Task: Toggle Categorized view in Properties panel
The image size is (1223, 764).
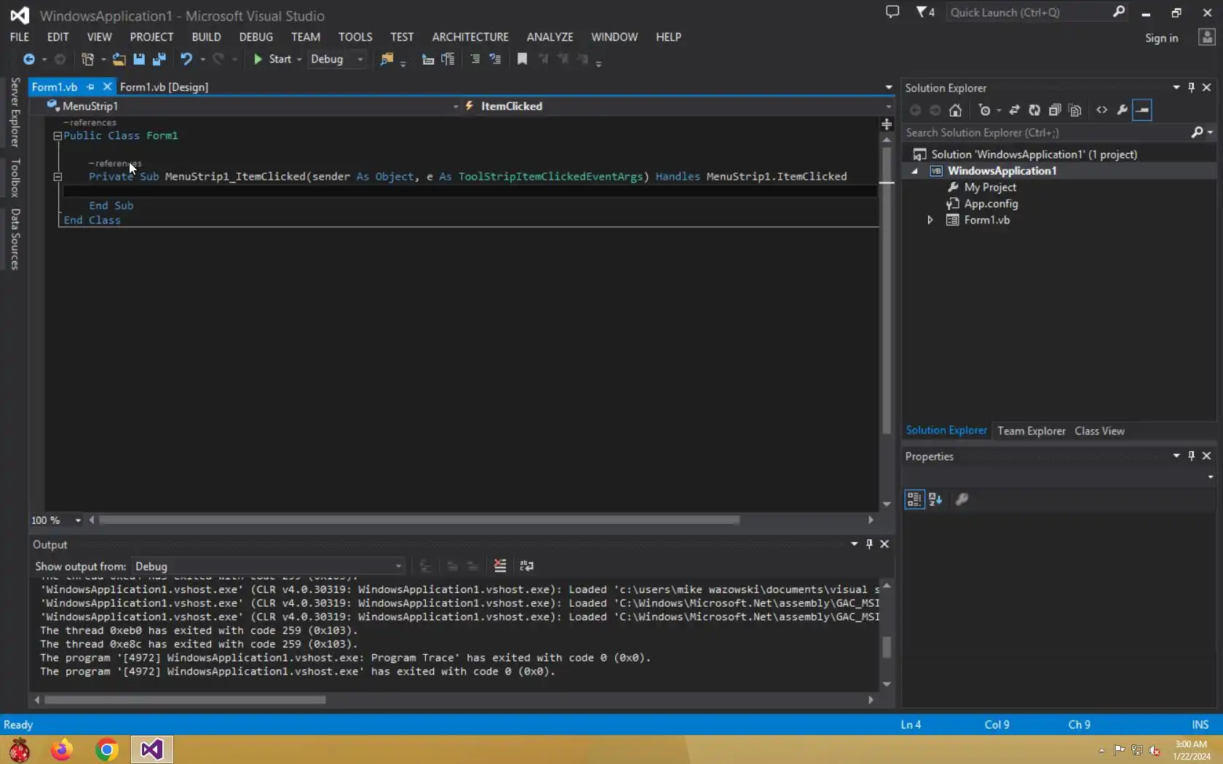Action: (914, 499)
